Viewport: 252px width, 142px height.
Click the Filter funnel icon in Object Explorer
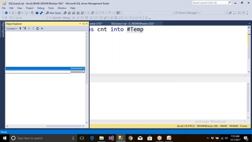[x=33, y=28]
